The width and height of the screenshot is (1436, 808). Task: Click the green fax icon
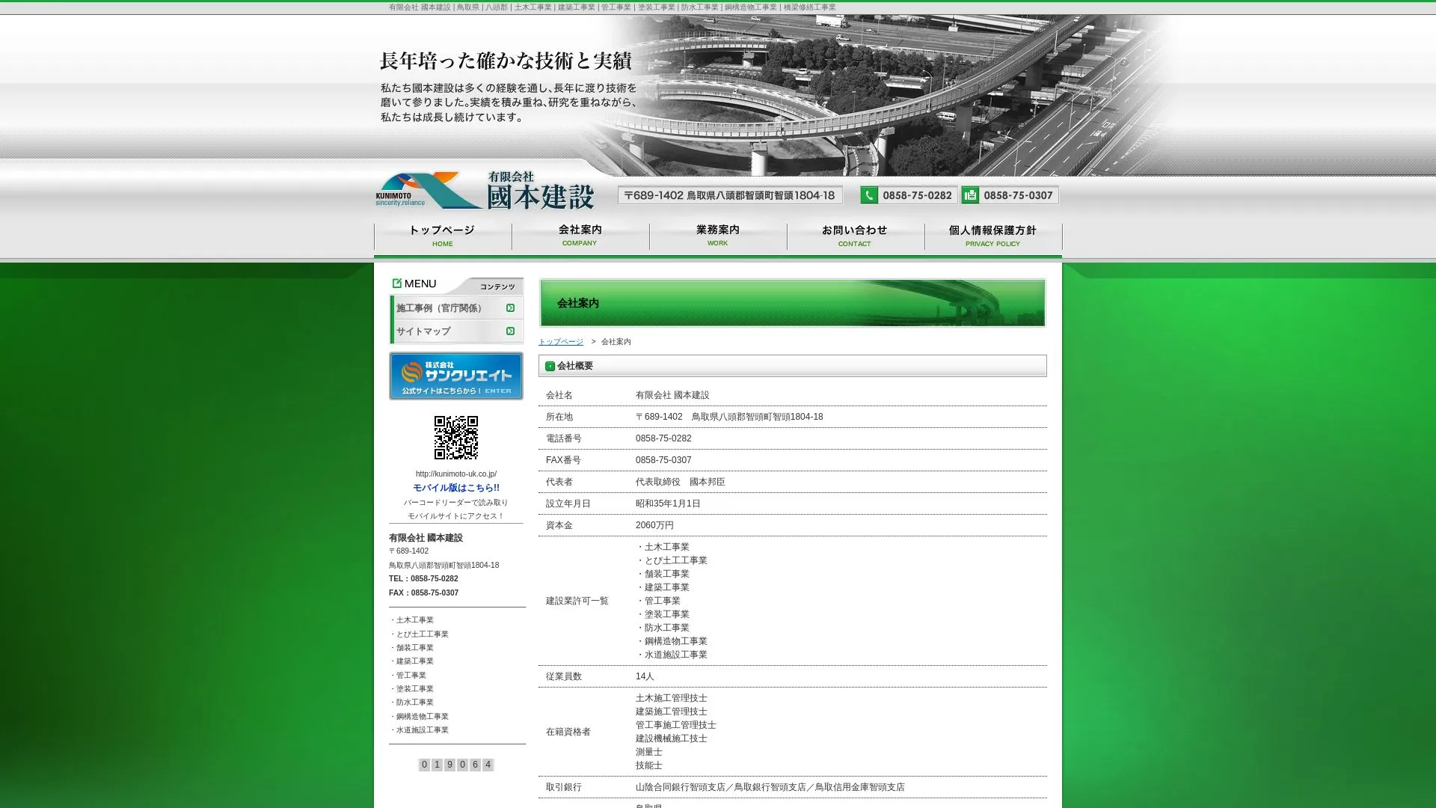(x=970, y=195)
